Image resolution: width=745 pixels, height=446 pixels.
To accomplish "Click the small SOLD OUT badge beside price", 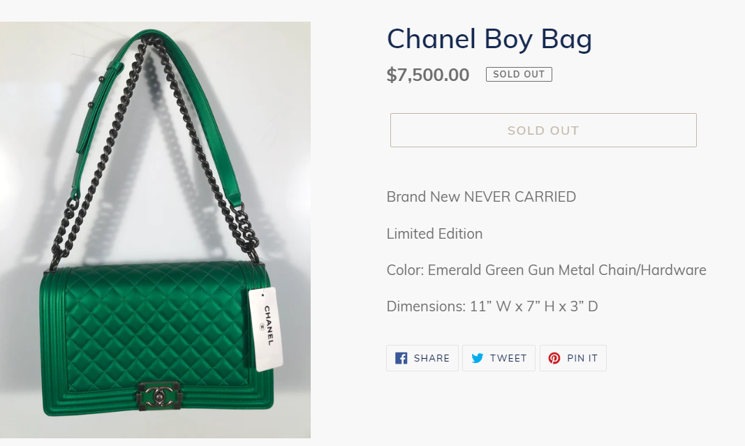I will [519, 74].
